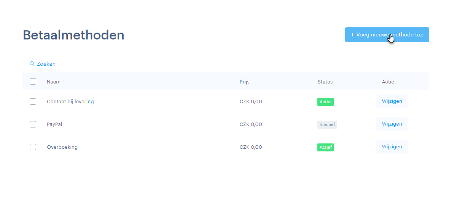Viewport: 457px width, 203px height.
Task: Open the Overboeking method name
Action: click(62, 147)
